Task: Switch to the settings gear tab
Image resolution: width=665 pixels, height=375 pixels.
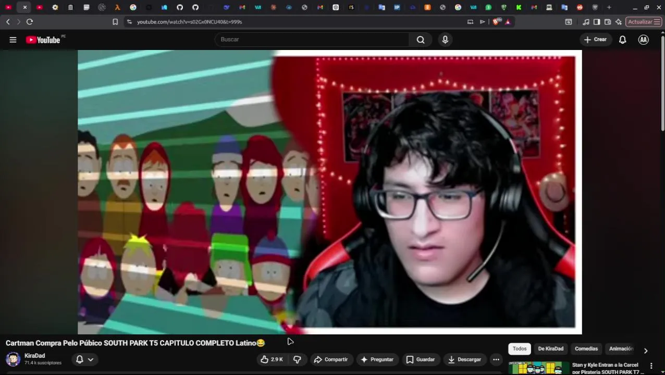Action: click(55, 7)
